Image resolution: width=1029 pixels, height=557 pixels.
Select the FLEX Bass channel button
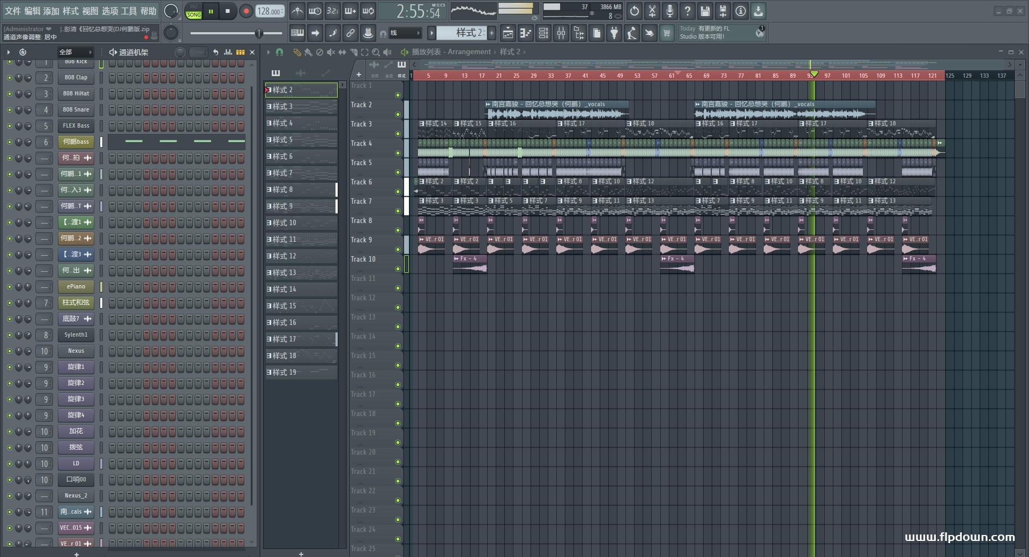coord(76,126)
